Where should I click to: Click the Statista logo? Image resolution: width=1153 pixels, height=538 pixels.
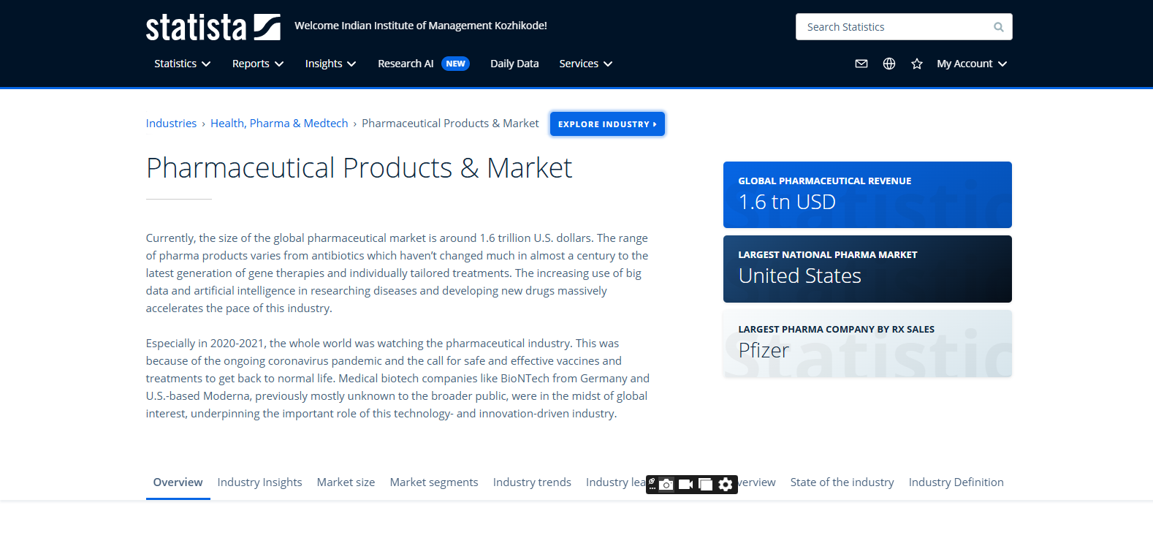click(213, 27)
